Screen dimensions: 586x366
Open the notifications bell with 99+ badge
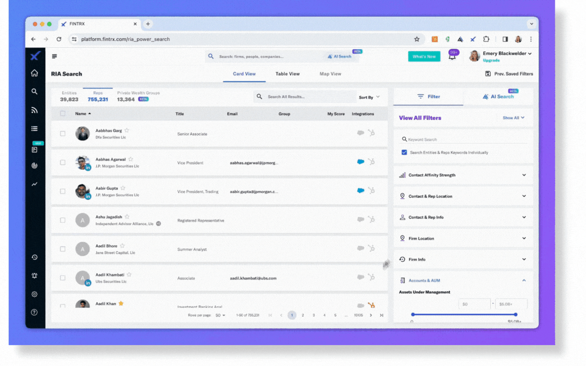452,56
